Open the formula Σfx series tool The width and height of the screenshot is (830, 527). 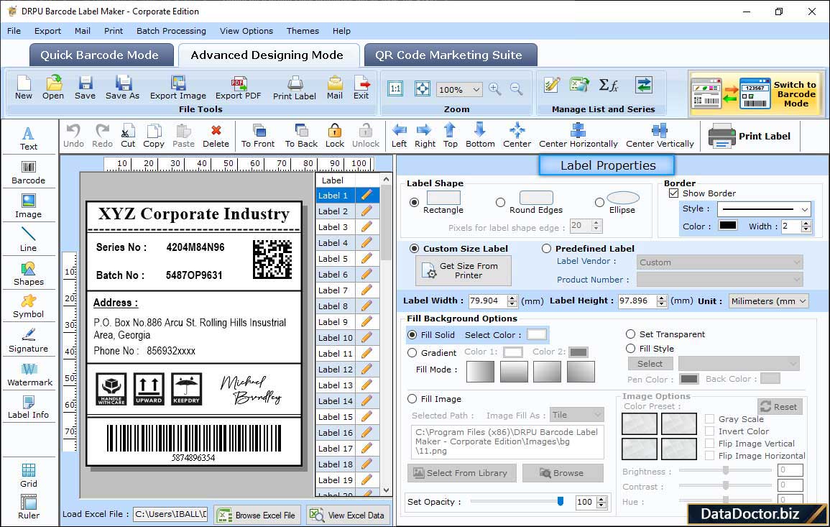(x=608, y=85)
